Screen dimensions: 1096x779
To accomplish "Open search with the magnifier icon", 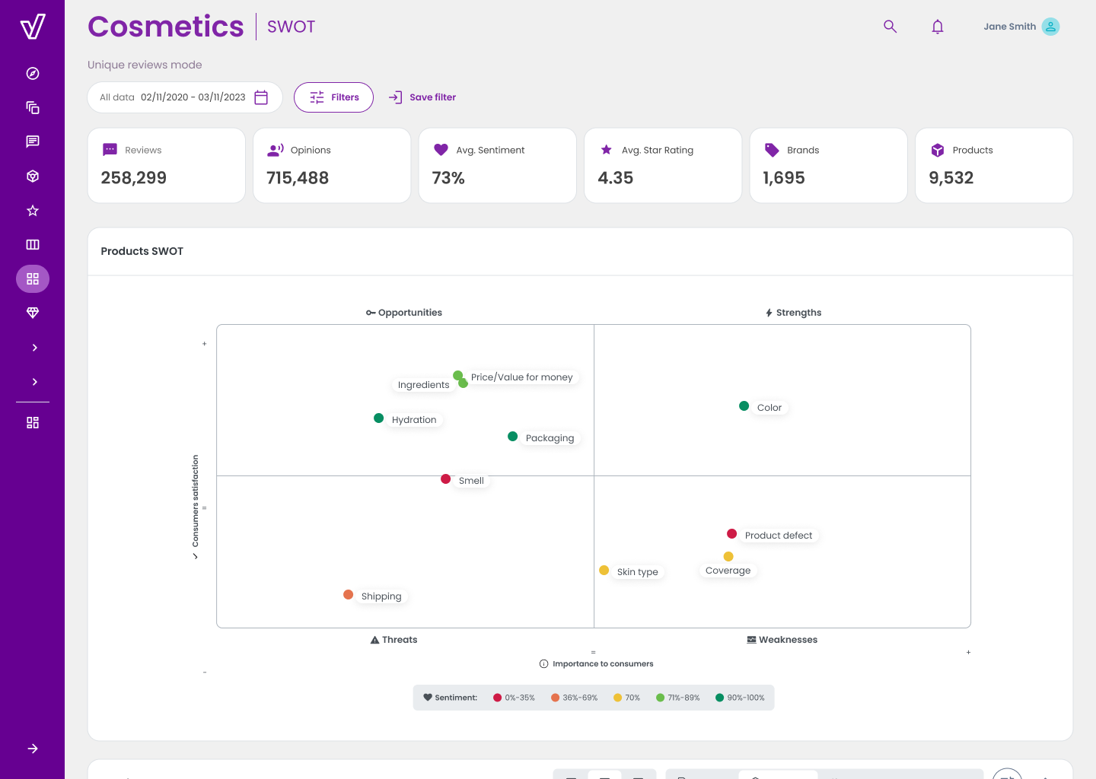I will 890,27.
